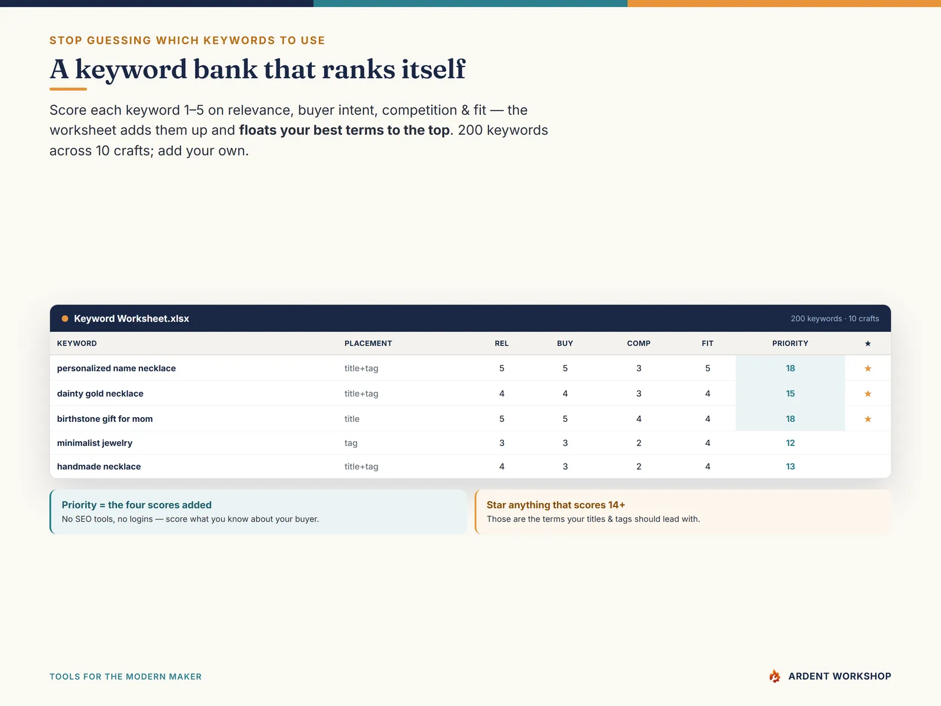Click priority 18 for birthstone gift for mom

click(790, 419)
